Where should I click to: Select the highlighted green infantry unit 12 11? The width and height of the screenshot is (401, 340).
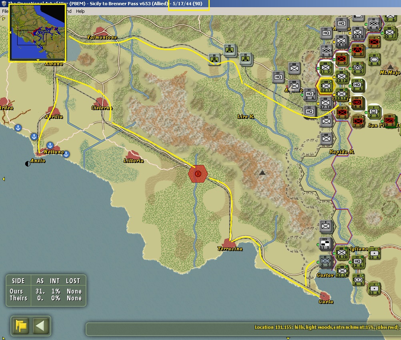pos(326,86)
